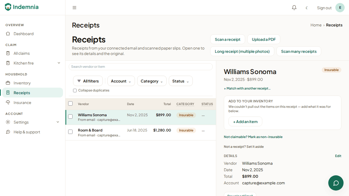Click the filter lines icon in All filters
The height and width of the screenshot is (196, 349).
79,81
